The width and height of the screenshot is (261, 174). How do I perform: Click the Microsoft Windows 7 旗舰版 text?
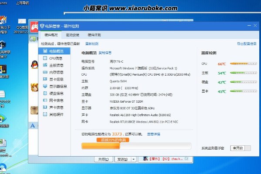143,68
